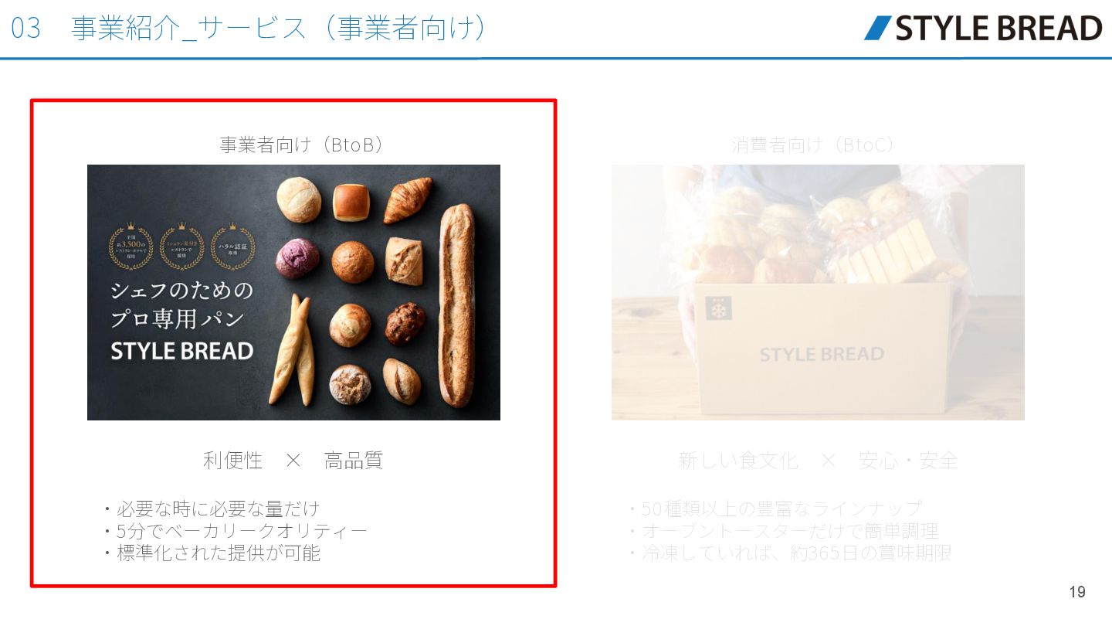Screen dimensions: 1112x626
Task: Click the page number 19
Action: [x=1077, y=592]
